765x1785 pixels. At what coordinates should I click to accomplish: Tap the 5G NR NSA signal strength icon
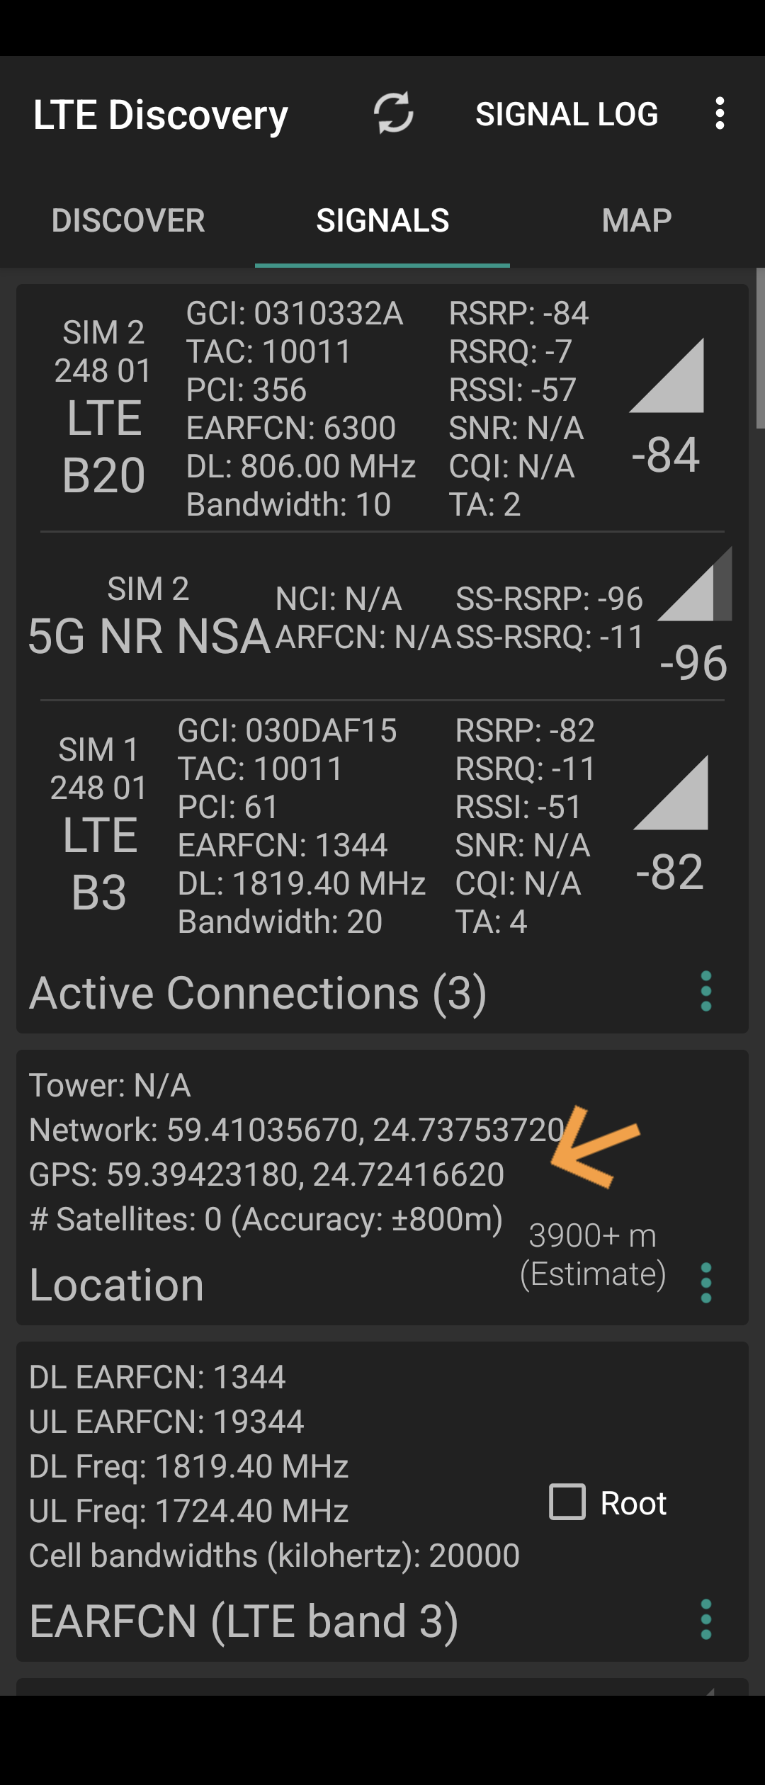[x=695, y=585]
